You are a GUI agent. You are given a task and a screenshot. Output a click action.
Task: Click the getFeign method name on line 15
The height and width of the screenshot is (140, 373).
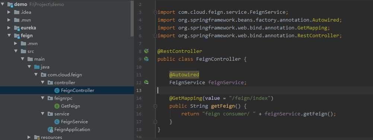tap(223, 106)
